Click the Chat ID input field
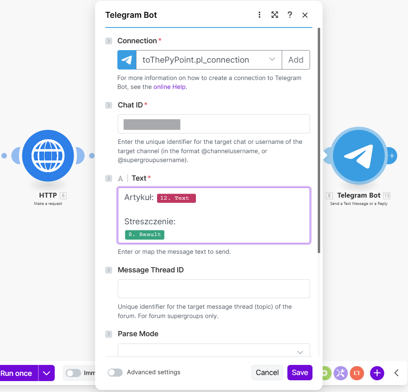Viewport: 408px width, 392px height. 214,124
